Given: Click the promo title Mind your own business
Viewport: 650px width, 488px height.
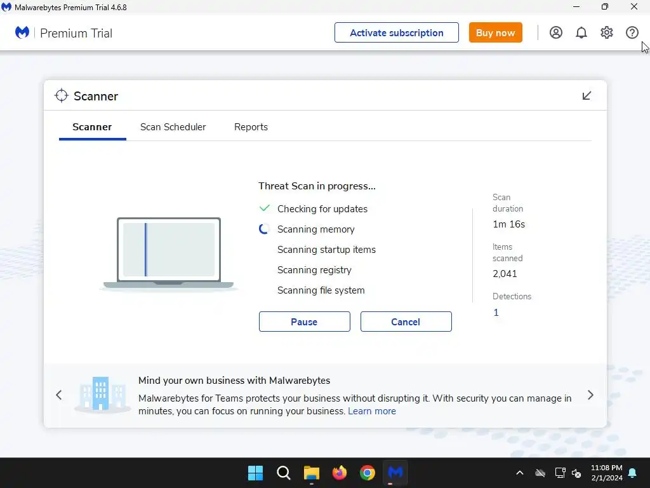Looking at the screenshot, I should pyautogui.click(x=234, y=381).
